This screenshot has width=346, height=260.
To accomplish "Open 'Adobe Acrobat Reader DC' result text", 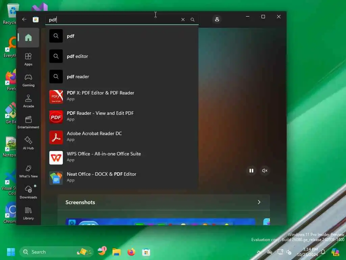I will pos(94,133).
